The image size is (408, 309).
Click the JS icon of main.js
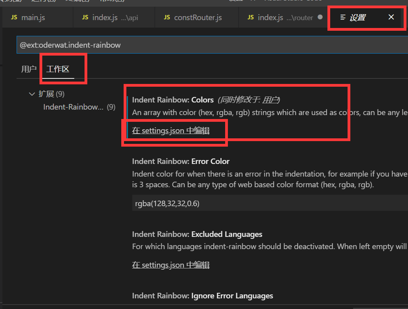click(14, 17)
